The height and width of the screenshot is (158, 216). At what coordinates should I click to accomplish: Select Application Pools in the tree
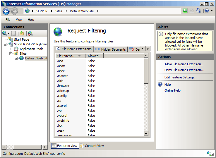[31, 49]
